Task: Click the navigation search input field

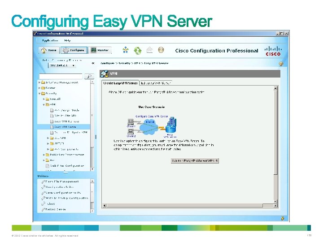Action: [61, 76]
